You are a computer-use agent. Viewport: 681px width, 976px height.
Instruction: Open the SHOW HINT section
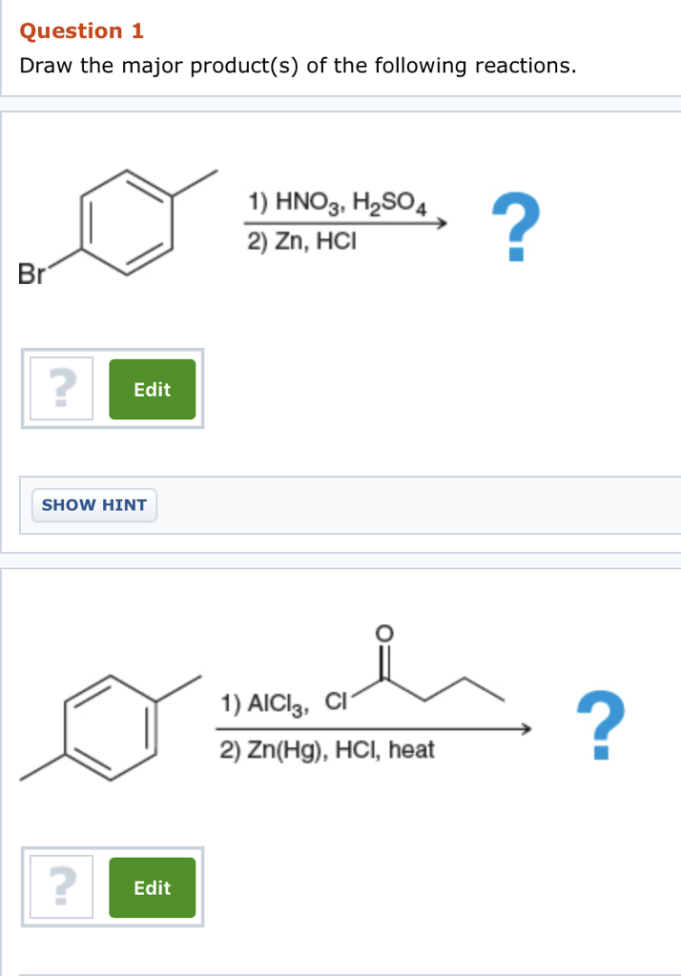(94, 505)
